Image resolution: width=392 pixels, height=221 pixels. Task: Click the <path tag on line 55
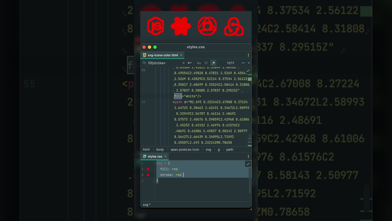tap(177, 102)
